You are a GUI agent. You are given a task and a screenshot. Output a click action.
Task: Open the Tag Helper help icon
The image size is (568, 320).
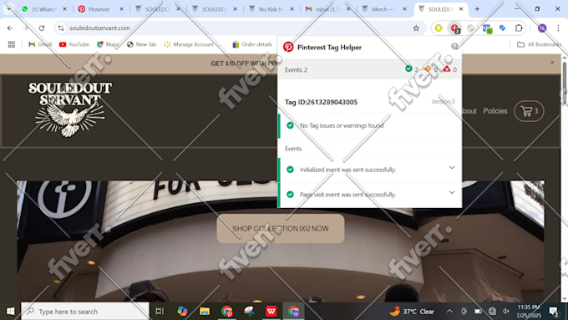[454, 46]
